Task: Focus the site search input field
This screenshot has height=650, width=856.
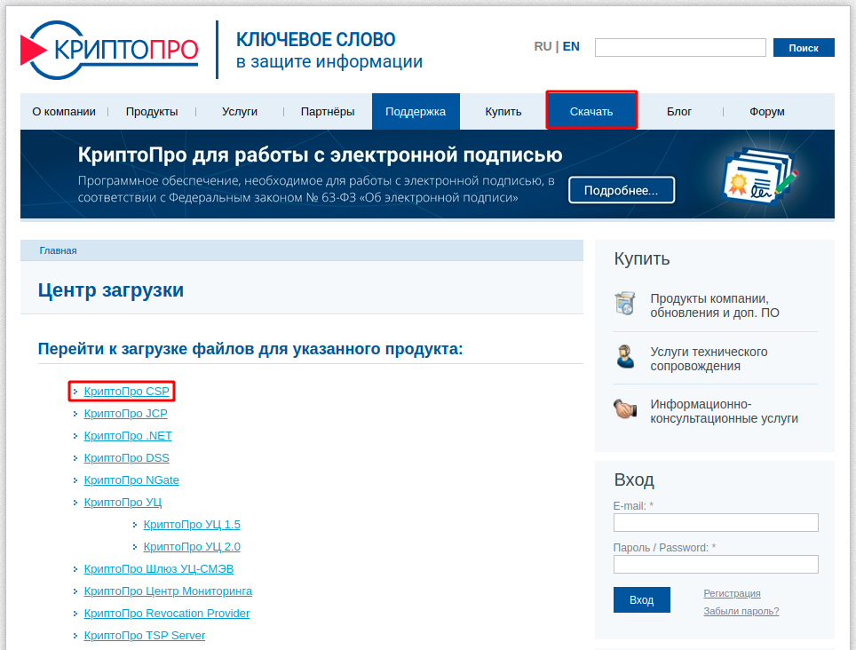Action: coord(680,47)
